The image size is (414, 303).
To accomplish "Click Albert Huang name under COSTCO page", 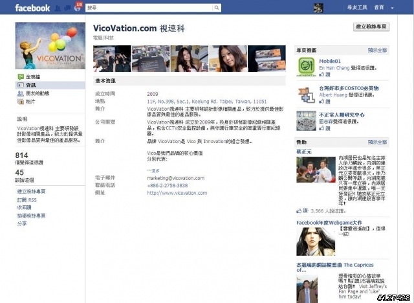I will click(333, 95).
